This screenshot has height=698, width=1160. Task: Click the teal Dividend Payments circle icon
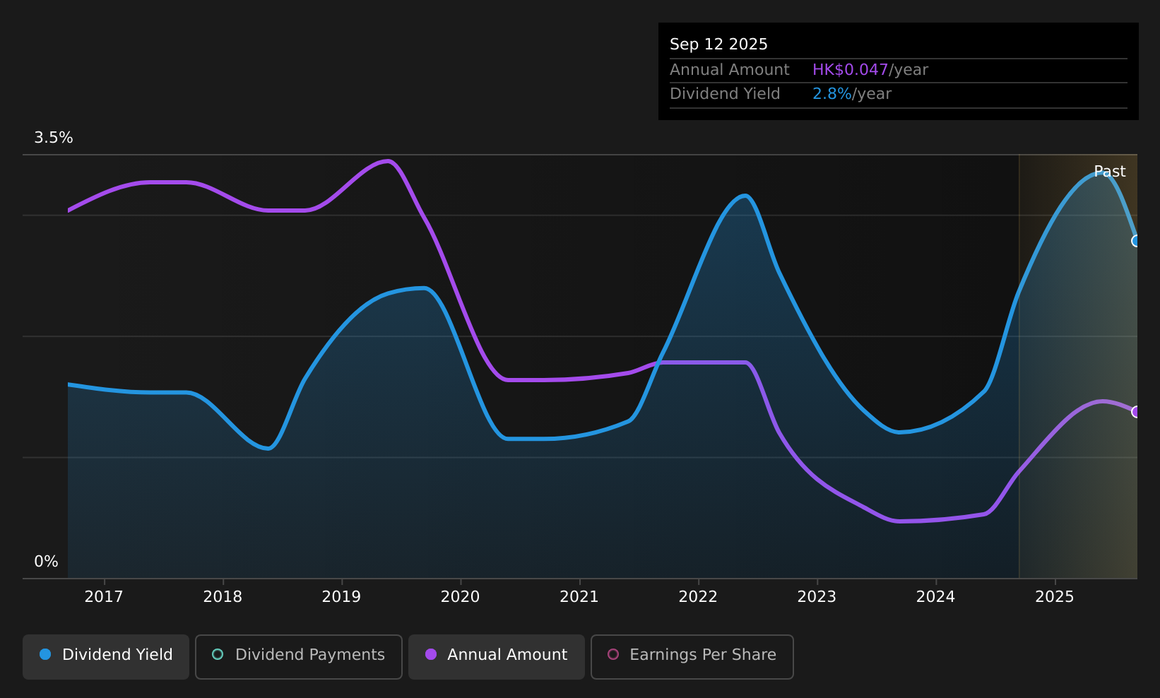coord(218,654)
